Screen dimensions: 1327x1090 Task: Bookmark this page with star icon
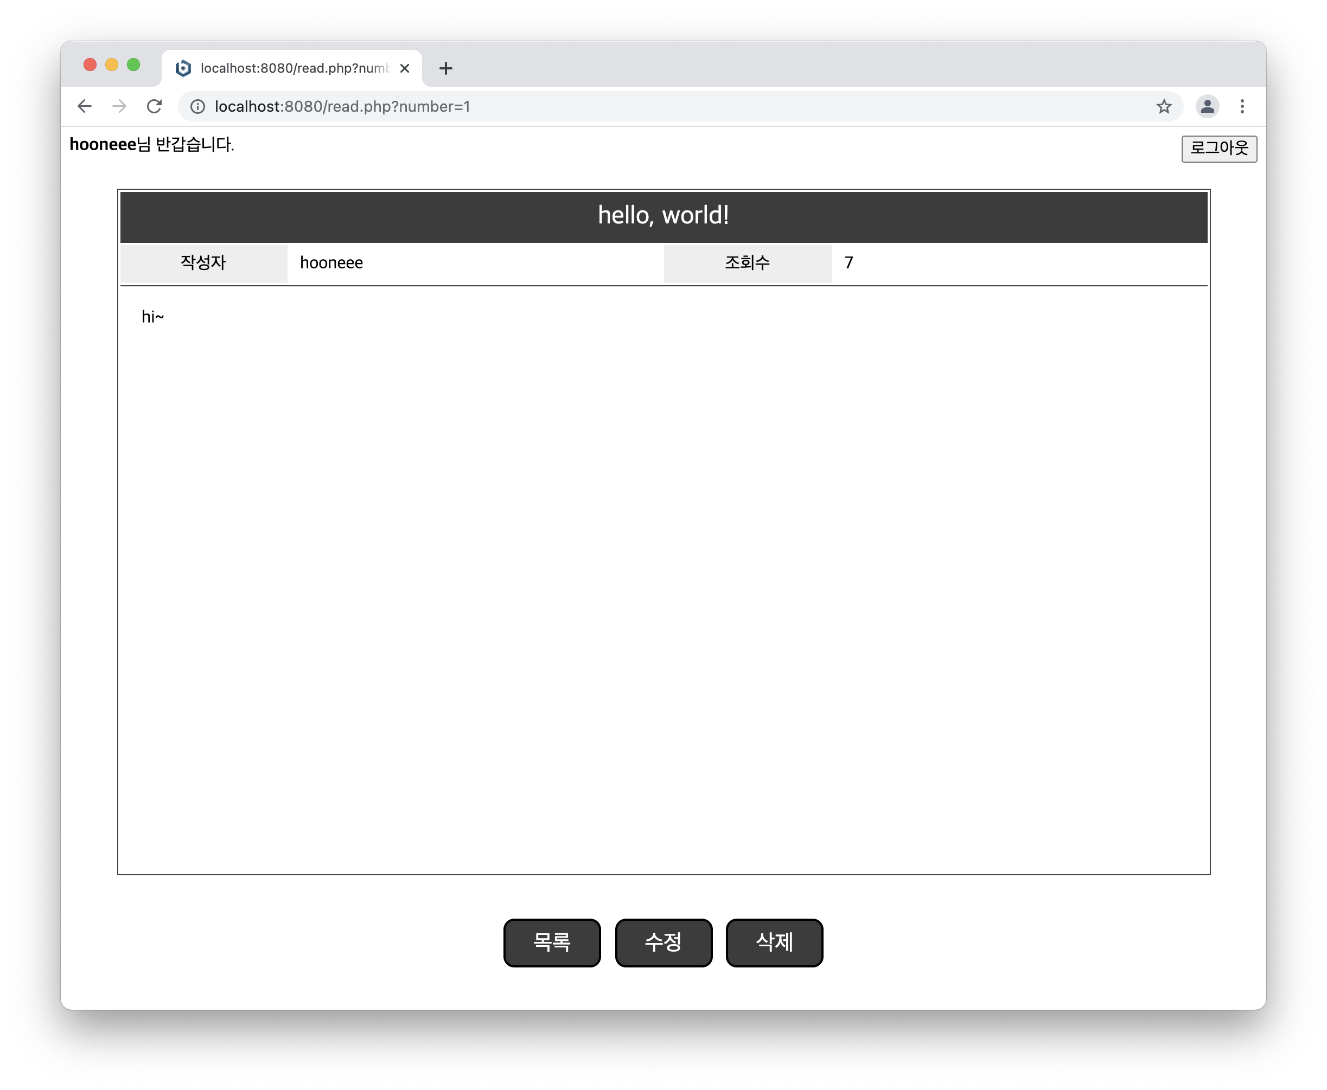click(x=1164, y=107)
